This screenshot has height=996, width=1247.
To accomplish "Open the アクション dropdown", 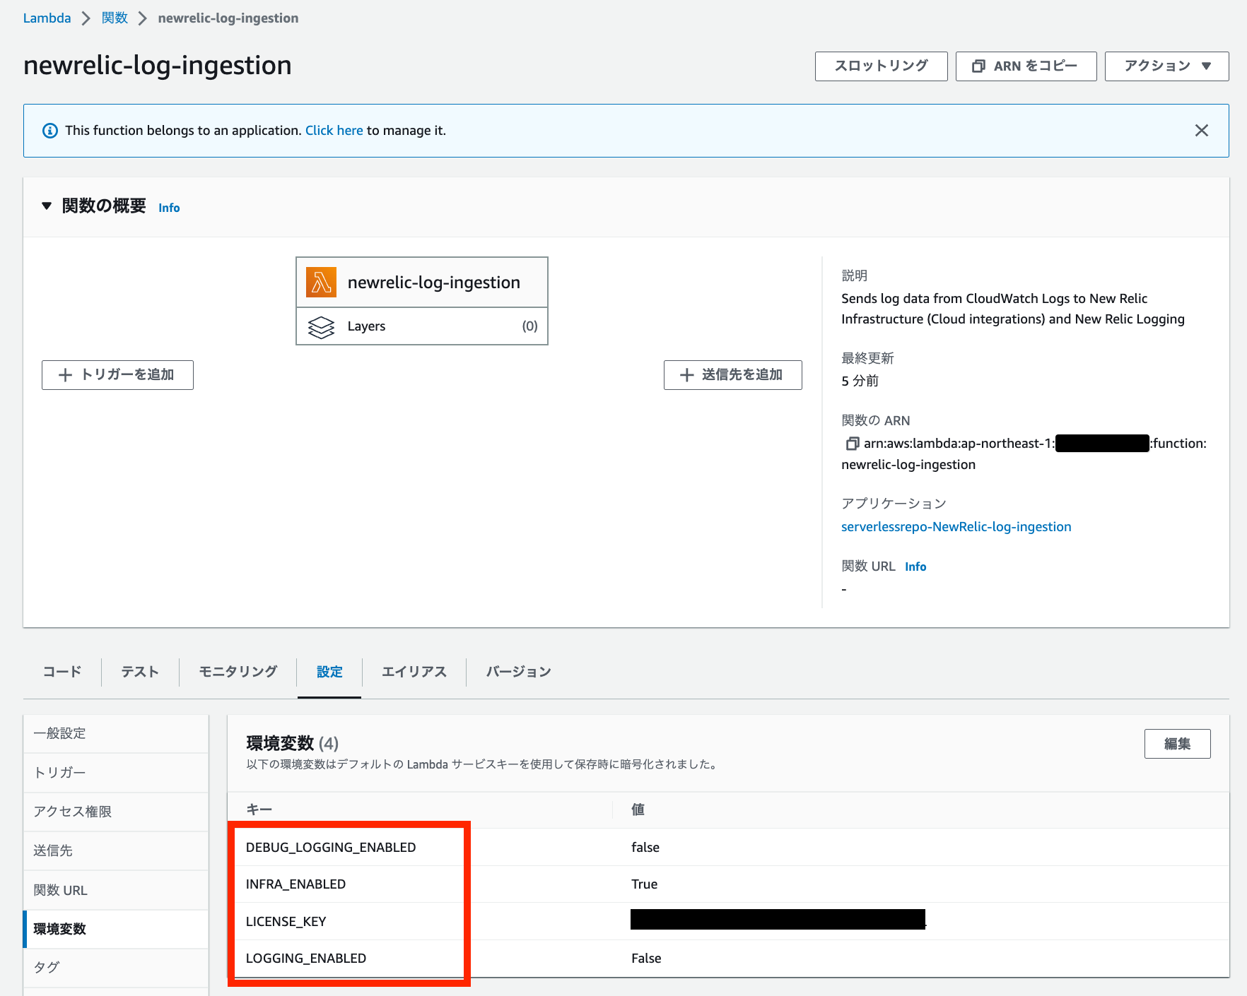I will click(x=1166, y=66).
